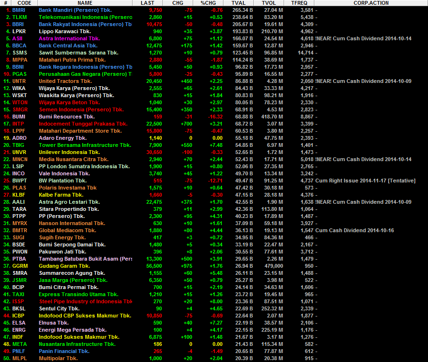Click ASII Cum Cash Dividend 2014-10-14 note

(363, 38)
